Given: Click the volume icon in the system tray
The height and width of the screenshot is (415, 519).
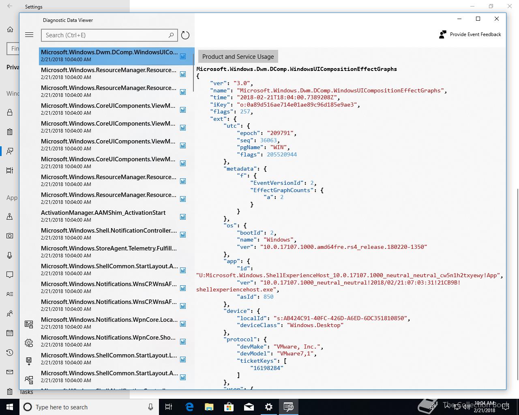Looking at the screenshot, I should [467, 407].
